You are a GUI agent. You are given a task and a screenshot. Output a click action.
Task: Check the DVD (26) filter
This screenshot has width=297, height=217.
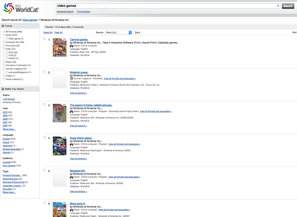point(7,52)
